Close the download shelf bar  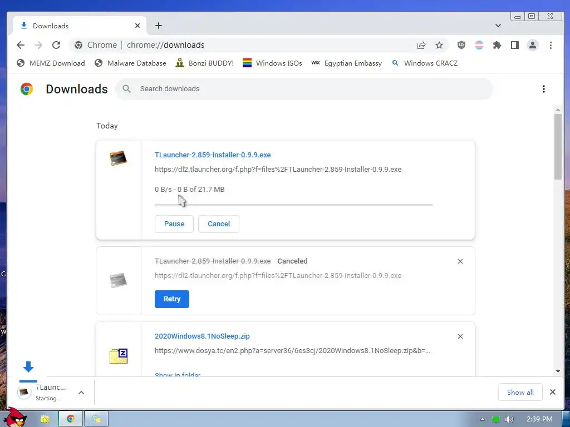[x=553, y=392]
